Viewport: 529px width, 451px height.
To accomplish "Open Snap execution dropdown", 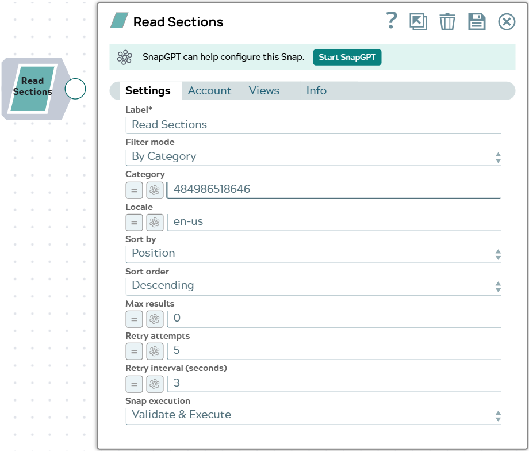I will pos(313,415).
